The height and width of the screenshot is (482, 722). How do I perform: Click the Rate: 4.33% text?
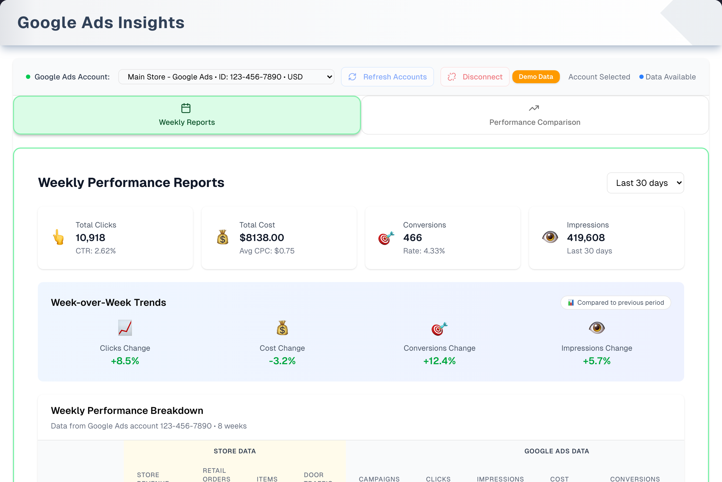point(424,251)
